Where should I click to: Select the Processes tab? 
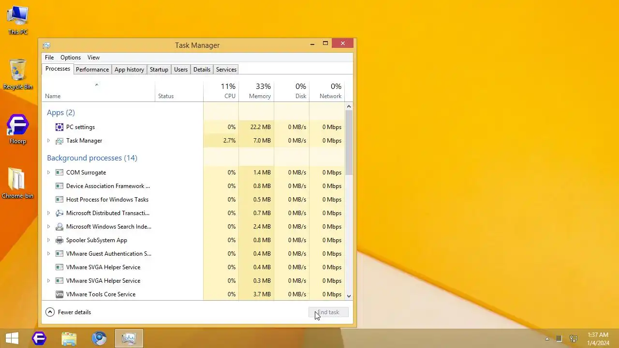[x=58, y=69]
